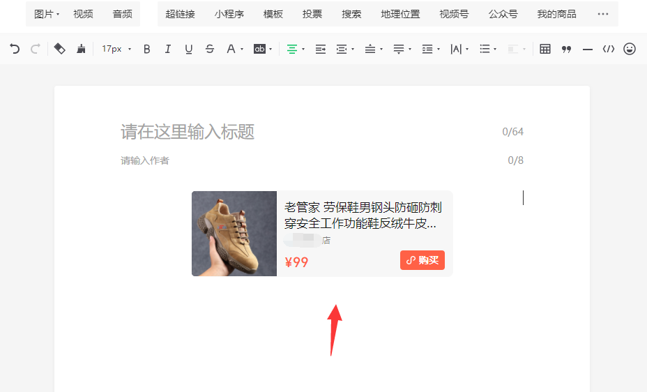The height and width of the screenshot is (392, 647).
Task: Expand the list style dropdown arrow
Action: click(495, 50)
